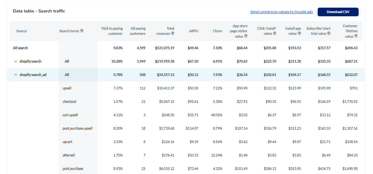Expand the shopify search row
The image size is (373, 174).
[x=16, y=61]
